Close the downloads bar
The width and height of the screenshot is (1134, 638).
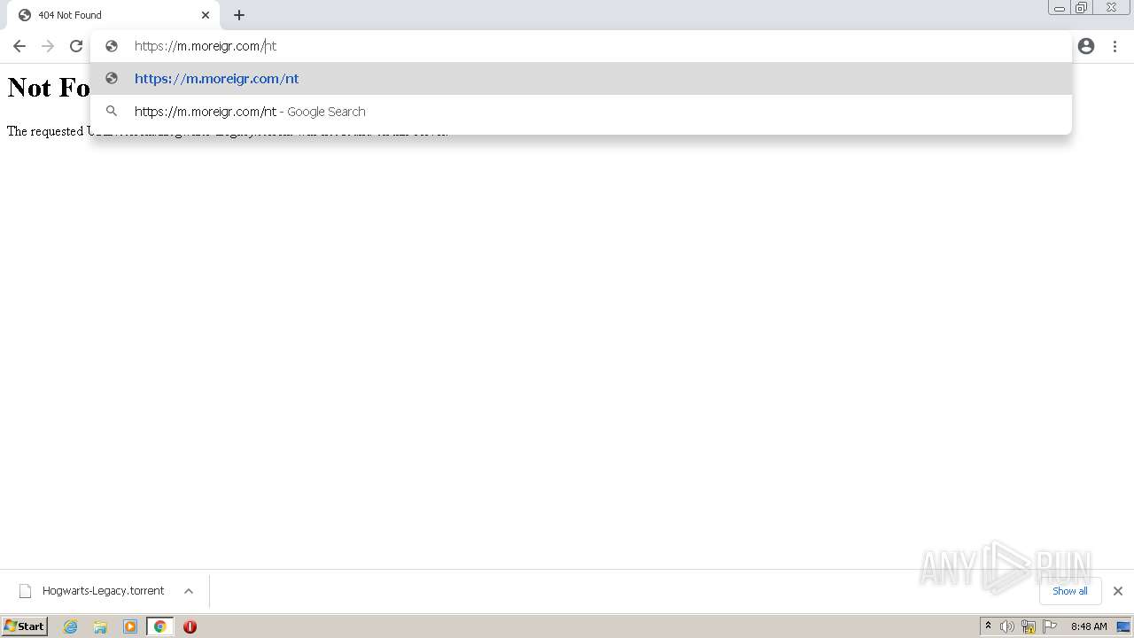coord(1118,591)
